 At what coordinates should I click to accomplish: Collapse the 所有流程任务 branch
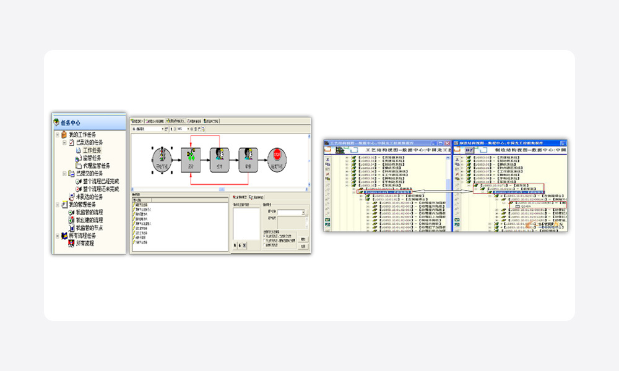(x=57, y=236)
